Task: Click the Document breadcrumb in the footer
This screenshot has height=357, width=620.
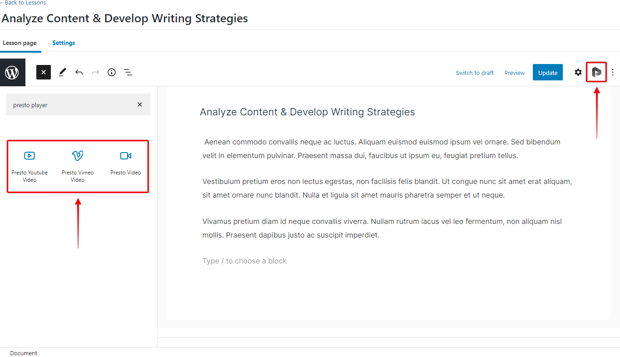Action: point(24,353)
